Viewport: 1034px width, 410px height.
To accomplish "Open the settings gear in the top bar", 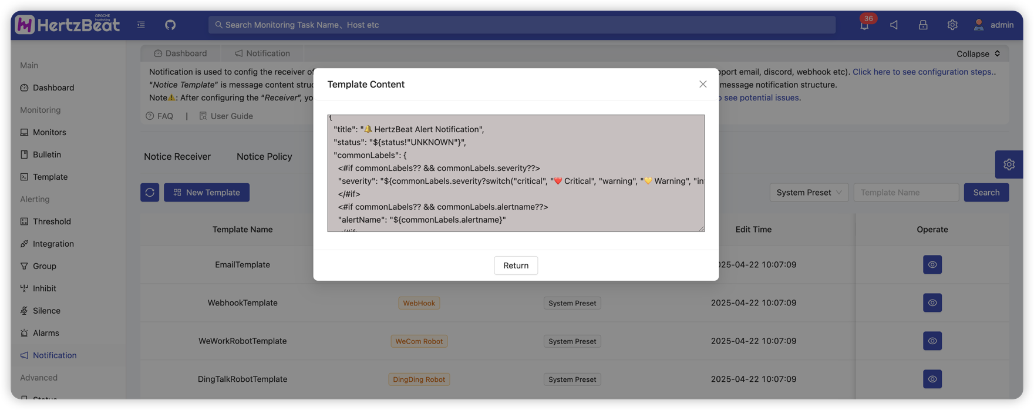I will [x=952, y=25].
